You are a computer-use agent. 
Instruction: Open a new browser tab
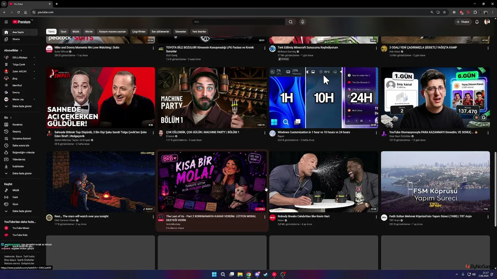57,4
